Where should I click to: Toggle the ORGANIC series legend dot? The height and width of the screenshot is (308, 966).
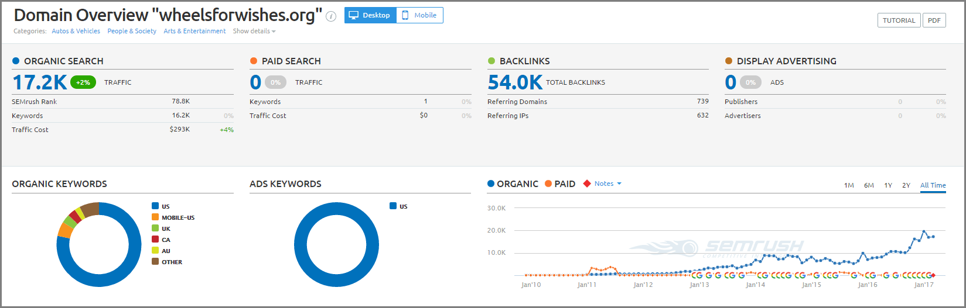point(491,184)
